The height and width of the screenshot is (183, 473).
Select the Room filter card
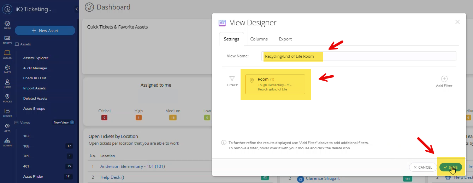[x=275, y=84]
